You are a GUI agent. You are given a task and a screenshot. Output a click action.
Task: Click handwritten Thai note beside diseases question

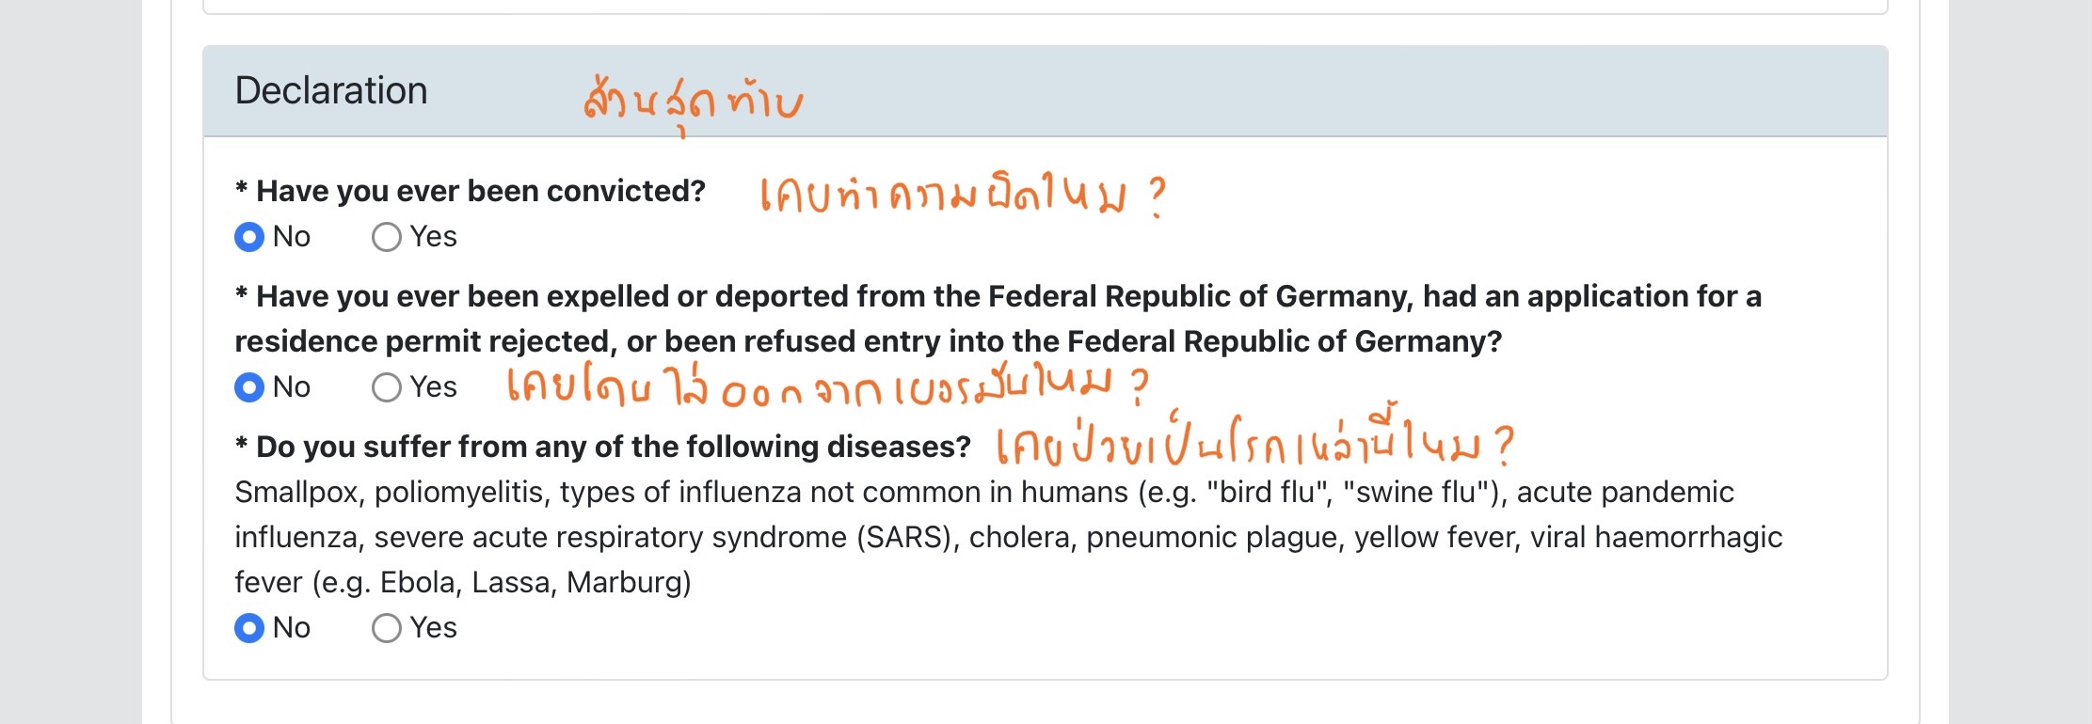click(x=1254, y=445)
